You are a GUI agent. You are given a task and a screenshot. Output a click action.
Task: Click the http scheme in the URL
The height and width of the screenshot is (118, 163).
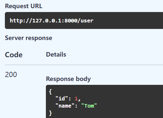click(x=16, y=20)
